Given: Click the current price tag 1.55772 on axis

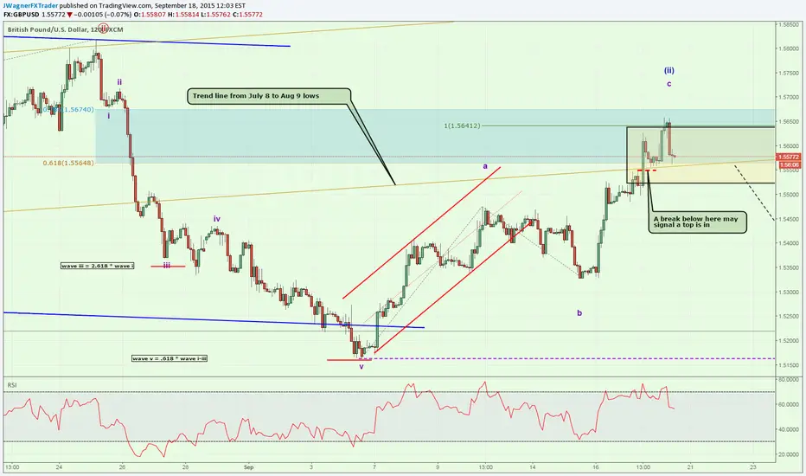Looking at the screenshot, I should pyautogui.click(x=789, y=157).
